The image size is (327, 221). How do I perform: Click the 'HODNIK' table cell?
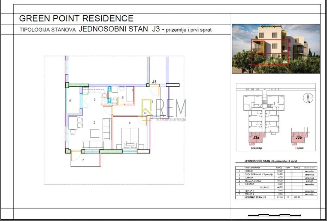249,171
